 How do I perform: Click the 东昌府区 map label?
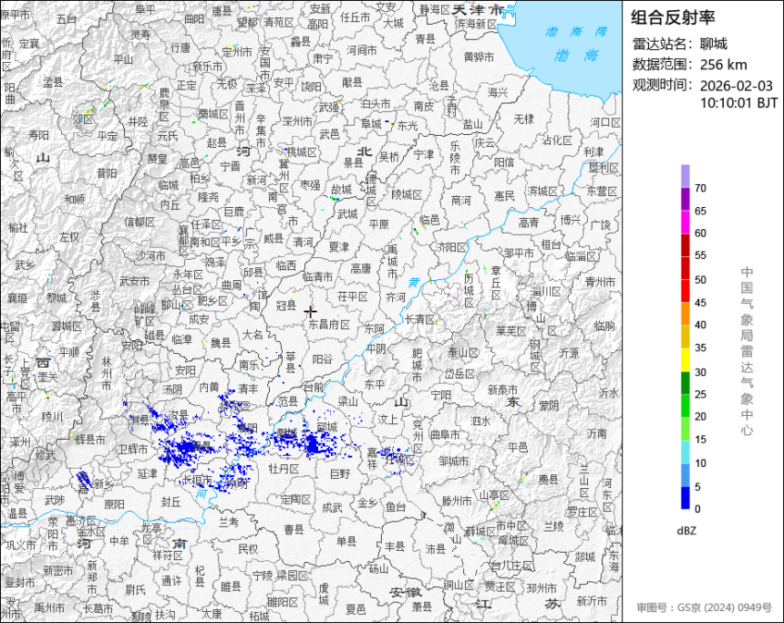(329, 324)
